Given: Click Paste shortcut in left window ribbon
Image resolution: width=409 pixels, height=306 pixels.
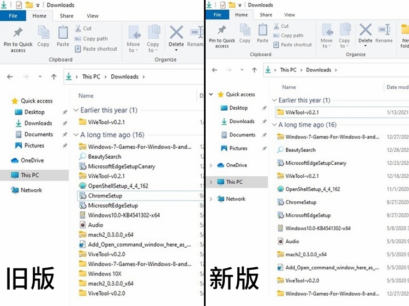Looking at the screenshot, I should click(96, 49).
